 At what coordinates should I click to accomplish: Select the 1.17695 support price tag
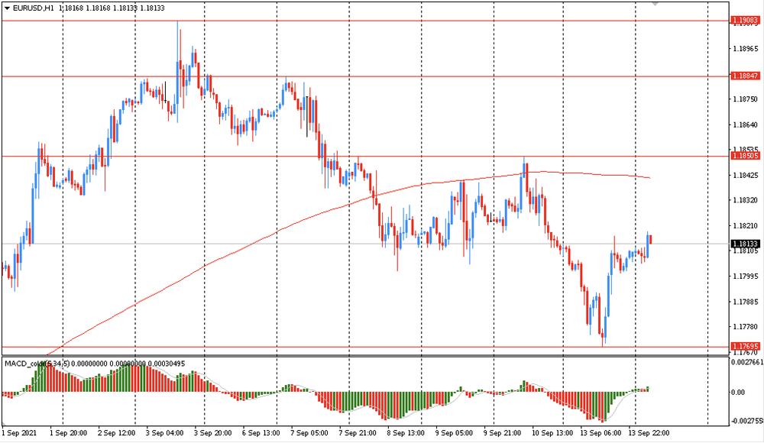[x=744, y=347]
